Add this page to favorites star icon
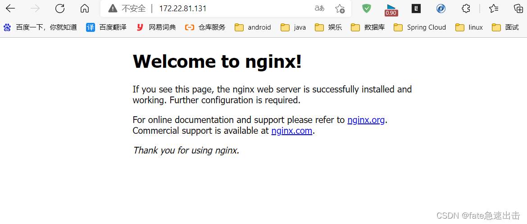 tap(340, 9)
